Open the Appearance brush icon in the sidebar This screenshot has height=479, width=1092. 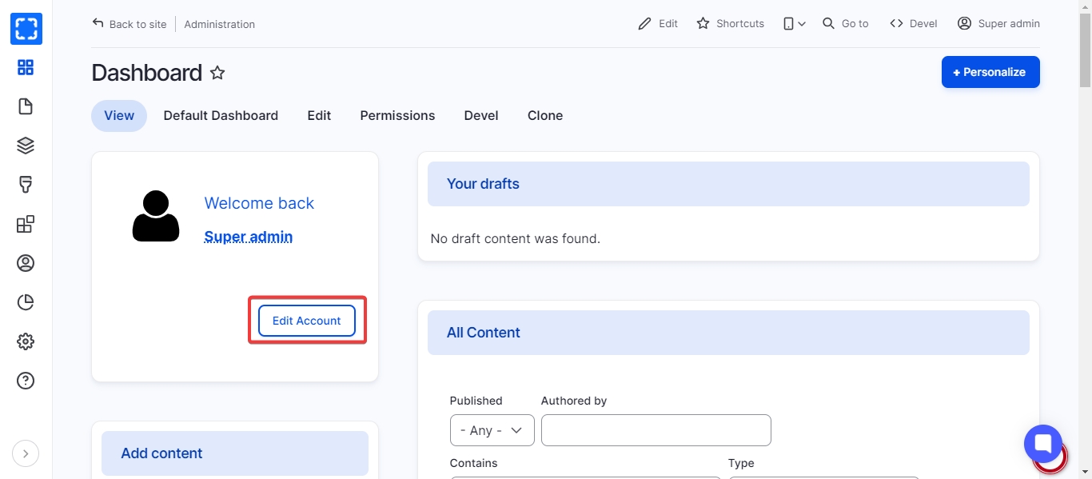pos(26,185)
